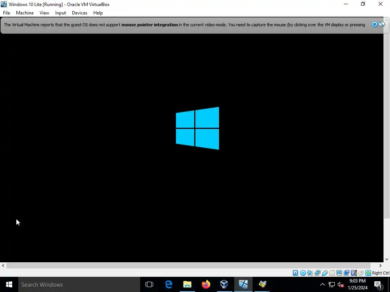This screenshot has width=390, height=292.
Task: Click inside the VM display on Windows logo
Action: [x=198, y=128]
